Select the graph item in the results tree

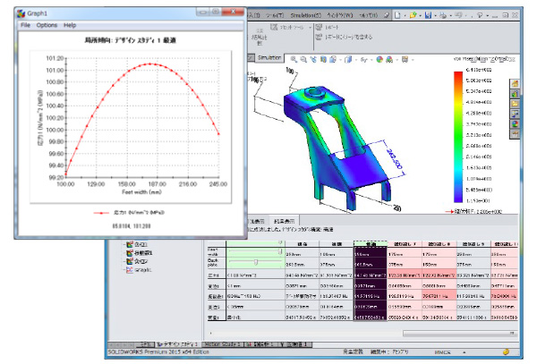139,270
